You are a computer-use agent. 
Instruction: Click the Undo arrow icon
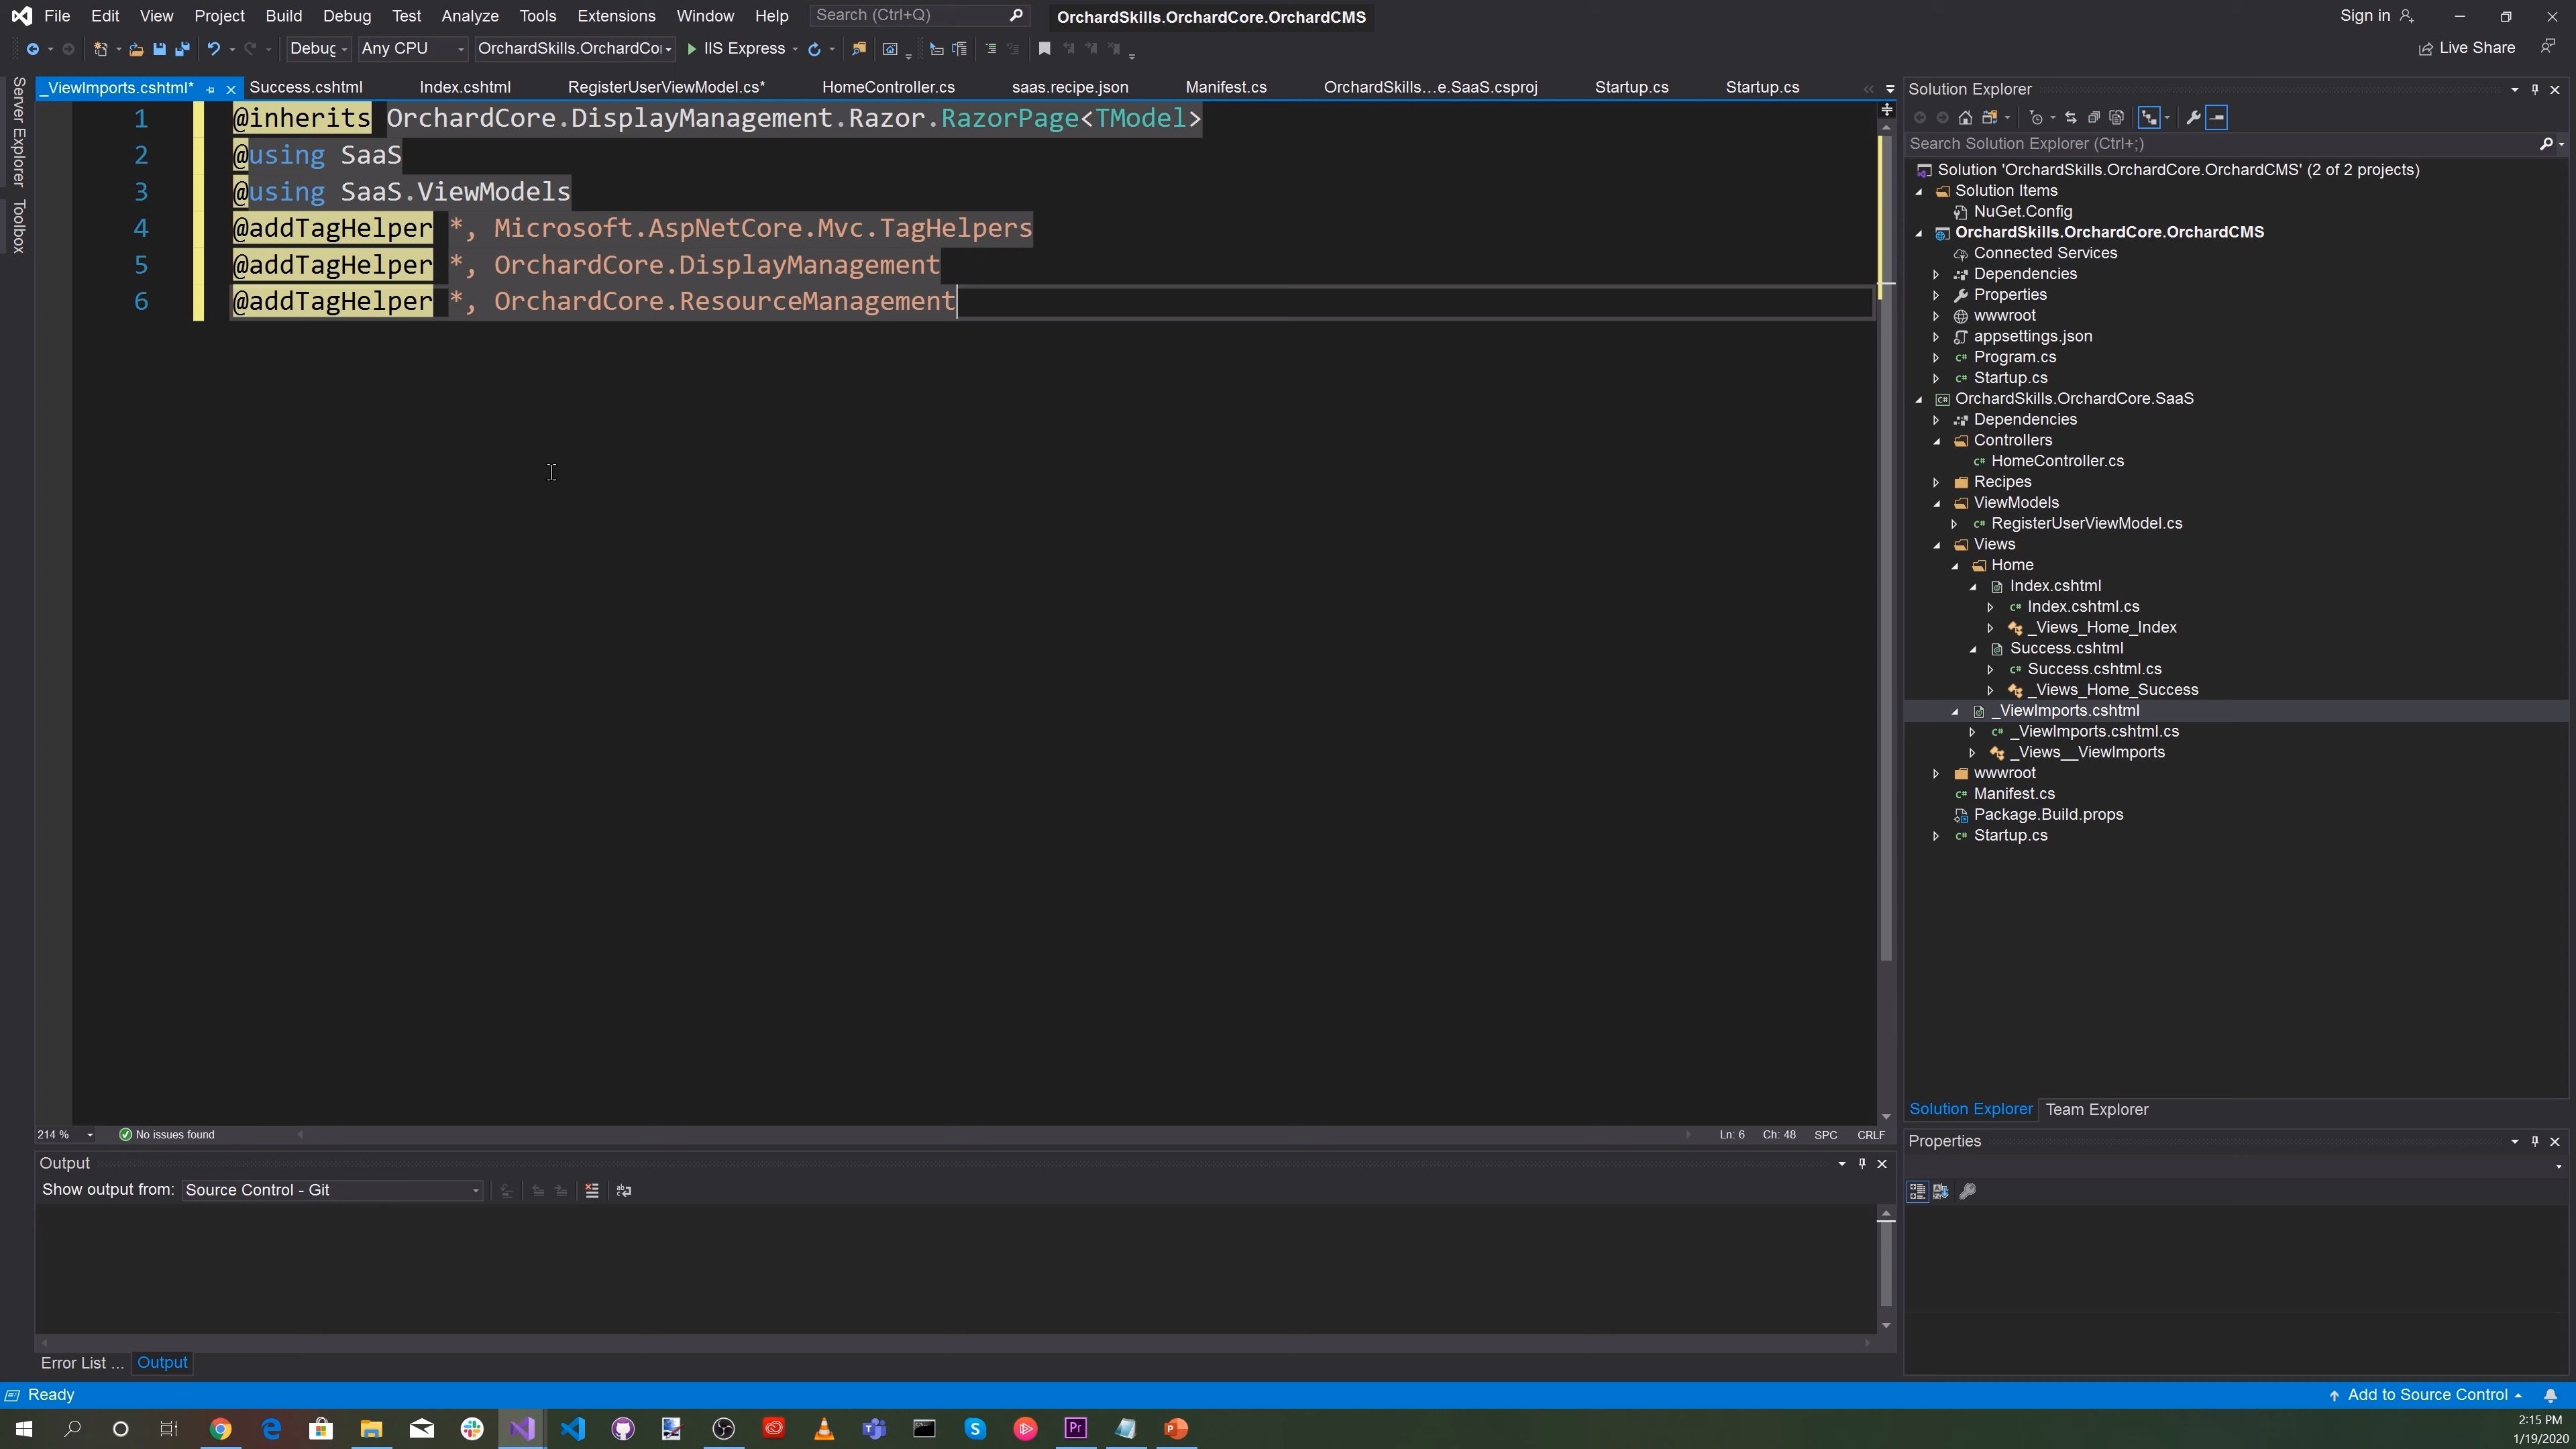213,49
